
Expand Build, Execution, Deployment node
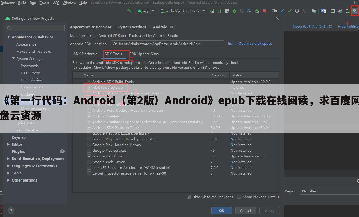tap(9, 159)
